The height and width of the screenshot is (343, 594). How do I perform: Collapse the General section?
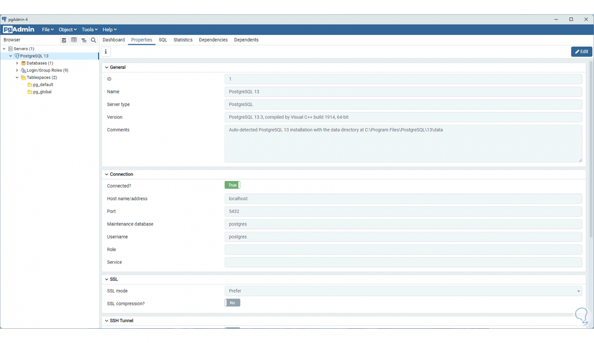tap(107, 67)
